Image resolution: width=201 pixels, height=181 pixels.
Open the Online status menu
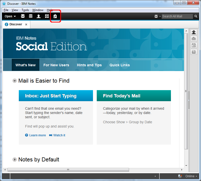point(191,176)
